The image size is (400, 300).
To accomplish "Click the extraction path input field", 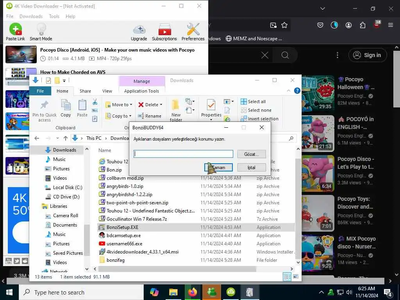I will (x=184, y=154).
